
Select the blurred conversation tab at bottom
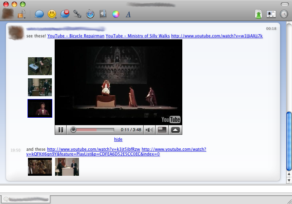pos(25,199)
